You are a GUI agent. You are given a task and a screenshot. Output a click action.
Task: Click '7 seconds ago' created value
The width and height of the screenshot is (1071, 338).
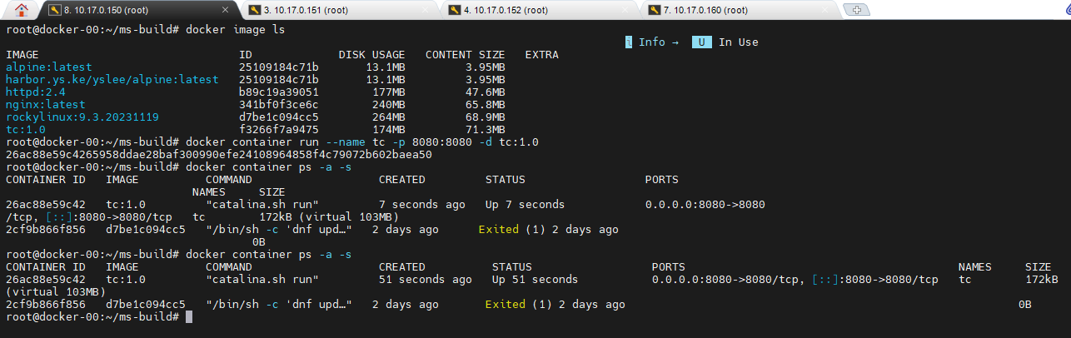pos(422,204)
